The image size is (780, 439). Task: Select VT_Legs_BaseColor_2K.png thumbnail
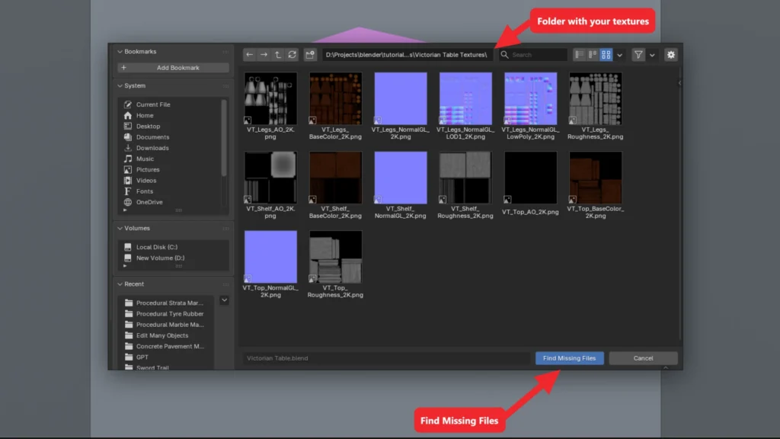point(335,98)
